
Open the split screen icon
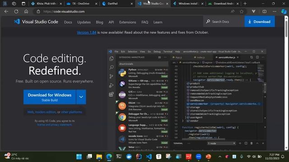click(x=265, y=11)
